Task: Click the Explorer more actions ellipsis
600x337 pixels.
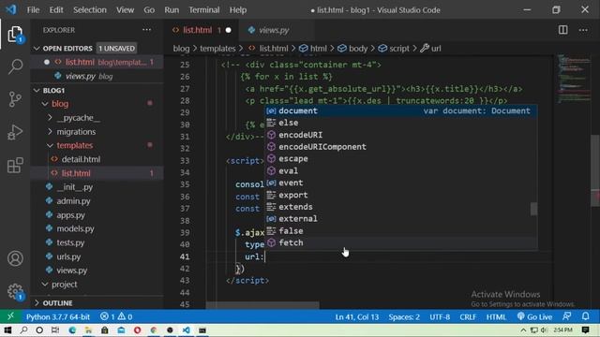Action: click(146, 30)
